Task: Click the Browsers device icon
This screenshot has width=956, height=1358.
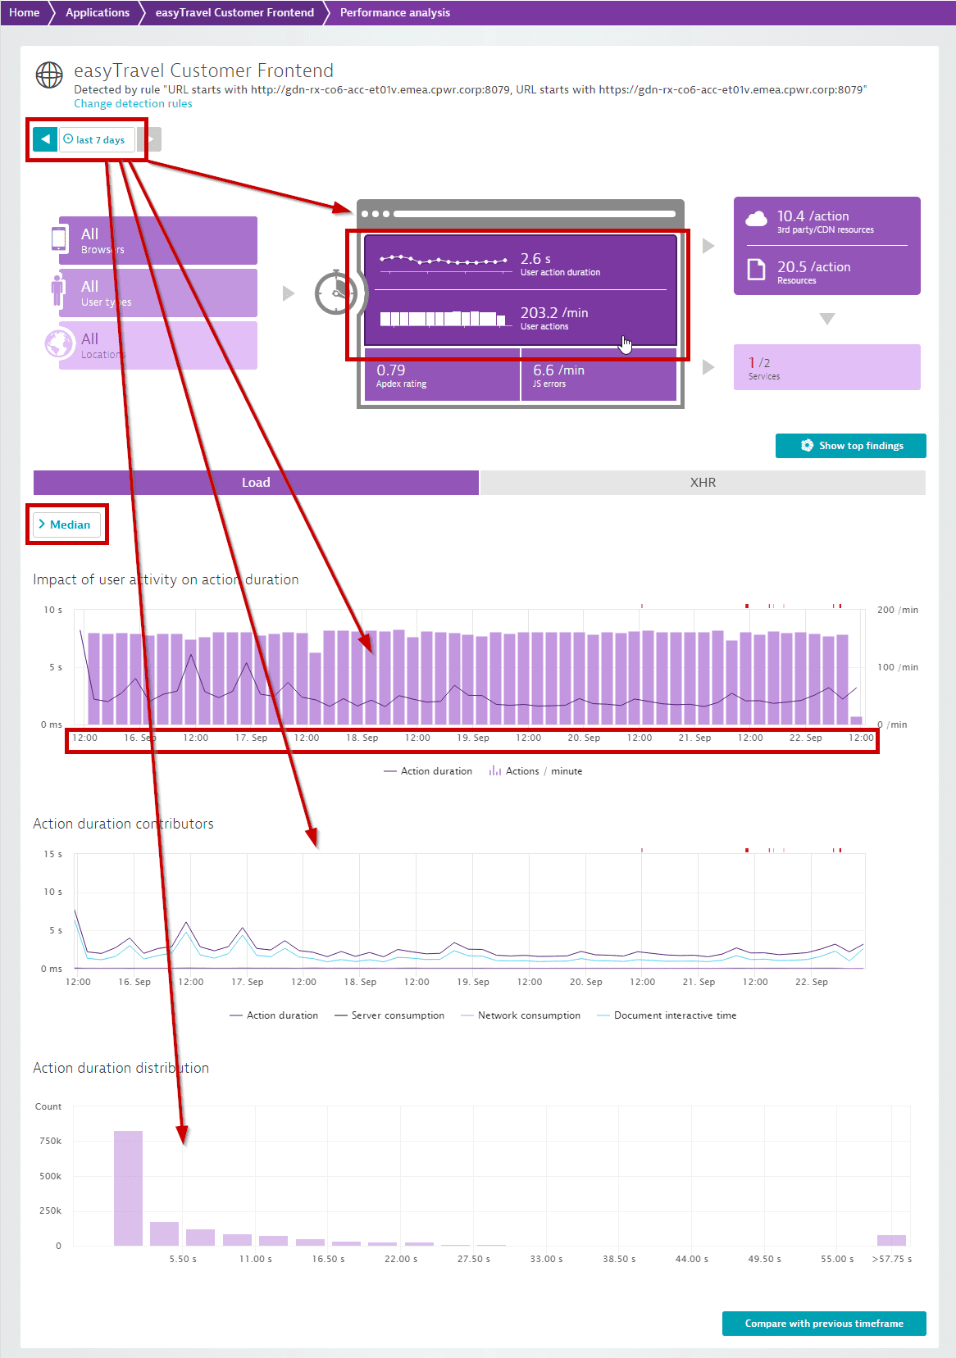Action: [x=59, y=238]
